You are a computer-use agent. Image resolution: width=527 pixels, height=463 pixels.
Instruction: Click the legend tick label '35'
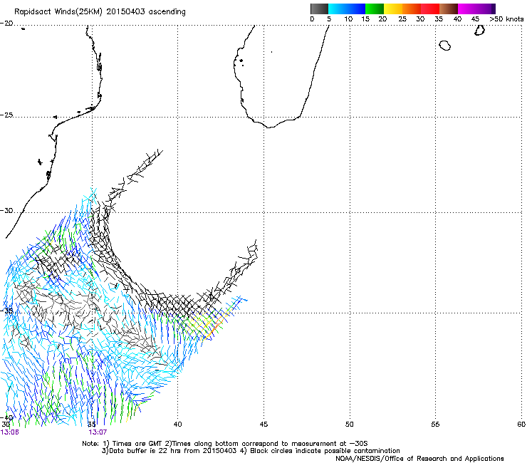[439, 19]
